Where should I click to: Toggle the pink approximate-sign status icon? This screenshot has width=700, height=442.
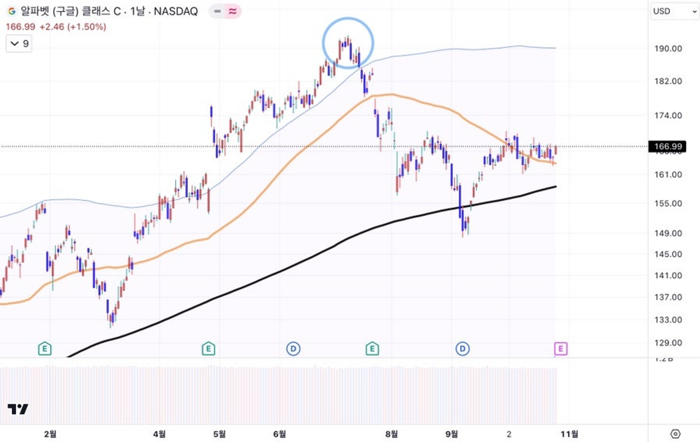[232, 11]
